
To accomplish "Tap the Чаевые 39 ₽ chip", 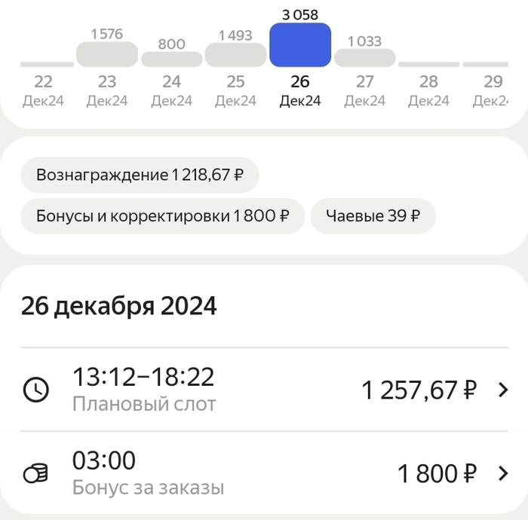I will 373,216.
